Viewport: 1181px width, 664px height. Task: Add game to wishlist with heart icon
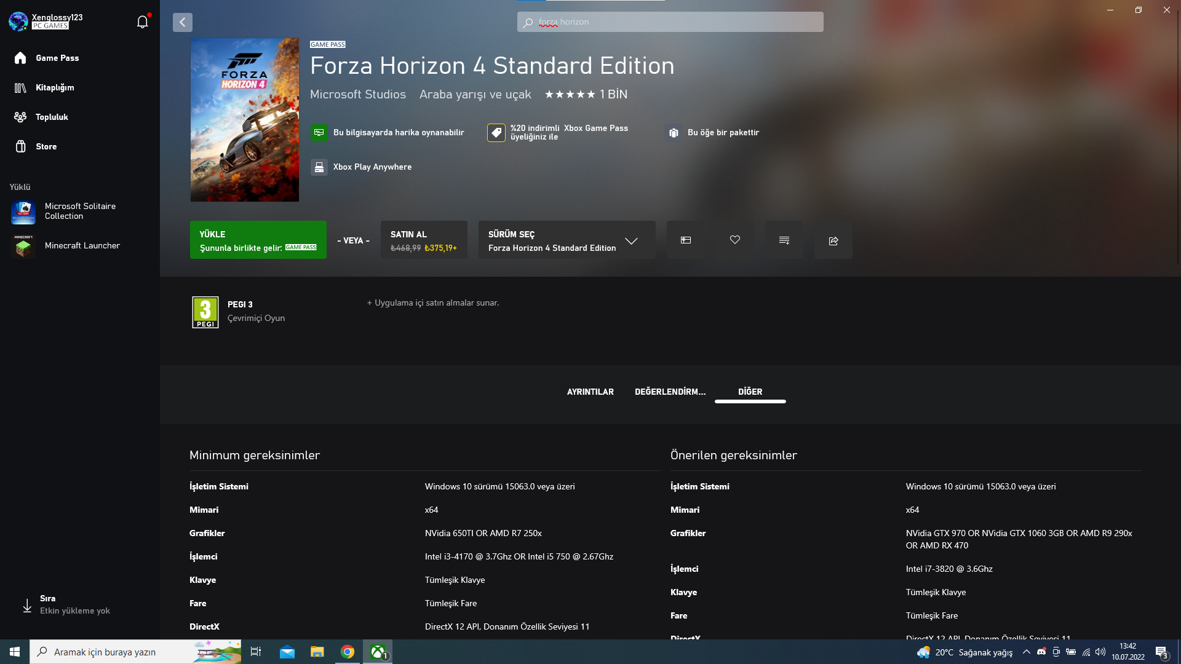pos(735,240)
